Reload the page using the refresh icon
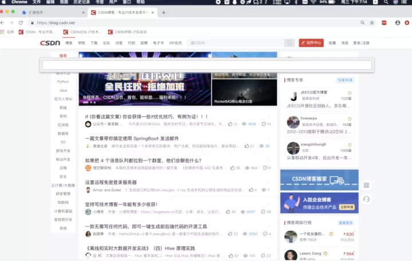This screenshot has width=412, height=264. (21, 23)
